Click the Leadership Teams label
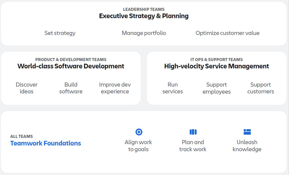This screenshot has height=175, width=289. [x=144, y=9]
